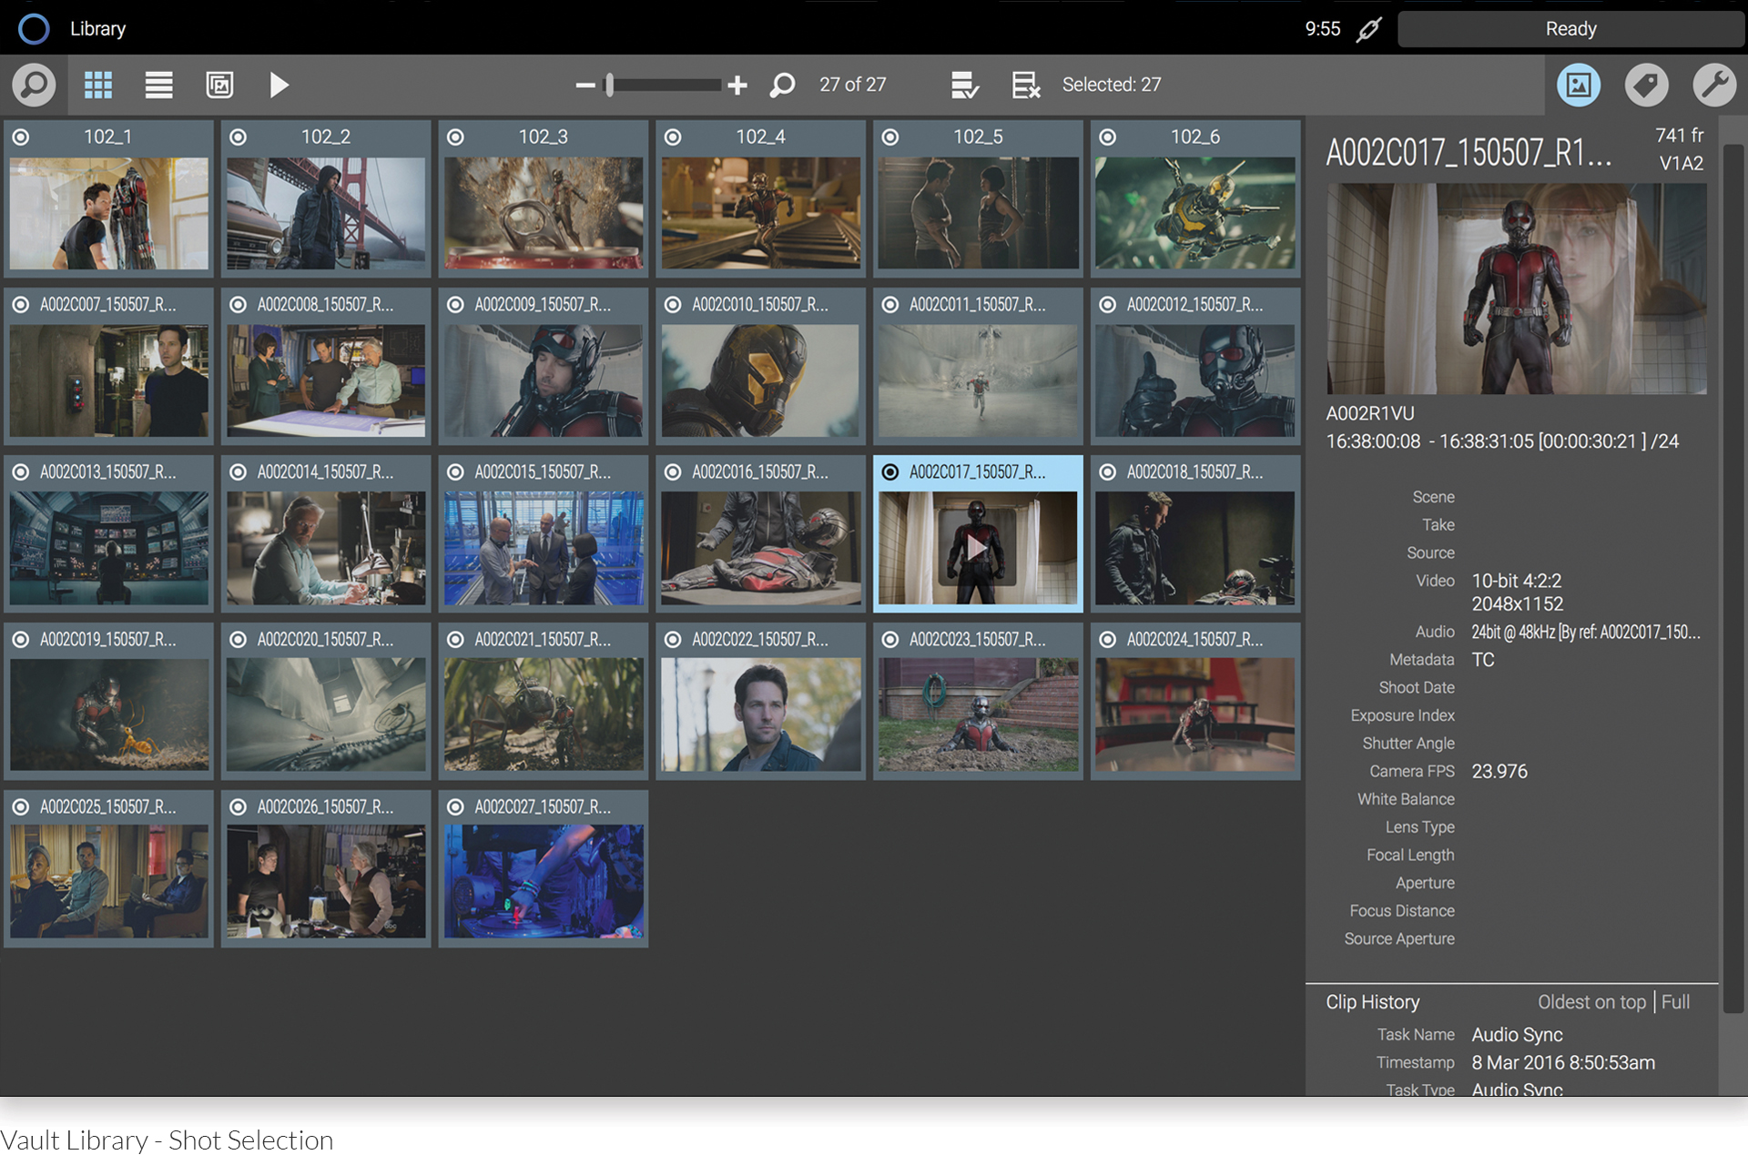Screen dimensions: 1748x1155
Task: Click the '741 fr' frame count
Action: tap(1679, 136)
